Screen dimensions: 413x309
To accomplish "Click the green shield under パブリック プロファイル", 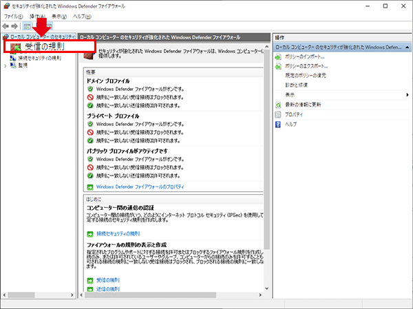I will click(x=90, y=159).
